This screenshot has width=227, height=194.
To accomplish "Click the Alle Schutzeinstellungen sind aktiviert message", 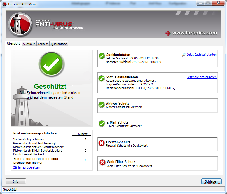I will (x=50, y=95).
